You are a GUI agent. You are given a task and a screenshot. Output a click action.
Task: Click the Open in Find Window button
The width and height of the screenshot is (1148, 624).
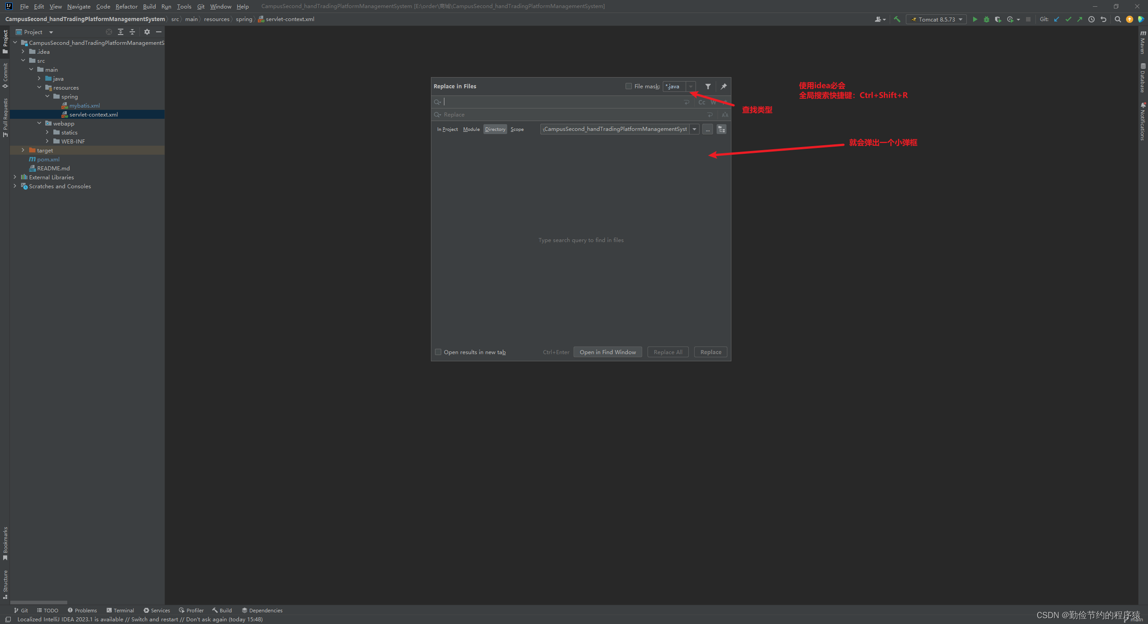tap(608, 352)
